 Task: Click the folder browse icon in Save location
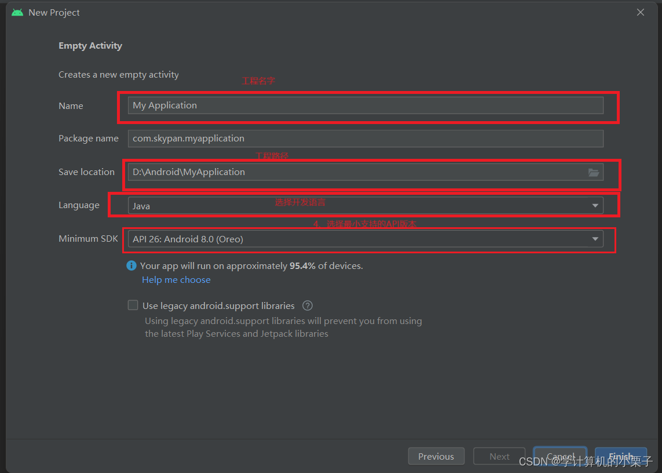[x=594, y=173]
